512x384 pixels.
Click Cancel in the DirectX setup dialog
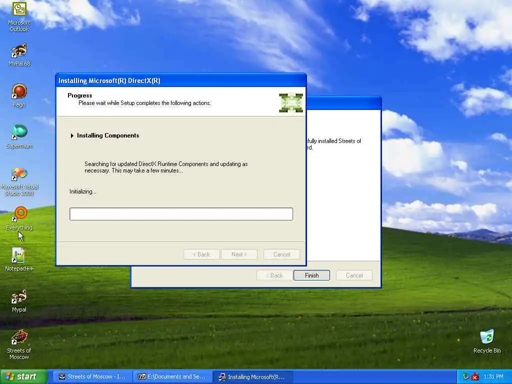pos(281,254)
